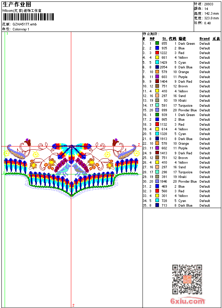222x308 pixels.
Task: Select the 'Sand' description in row 27
Action: click(x=182, y=167)
